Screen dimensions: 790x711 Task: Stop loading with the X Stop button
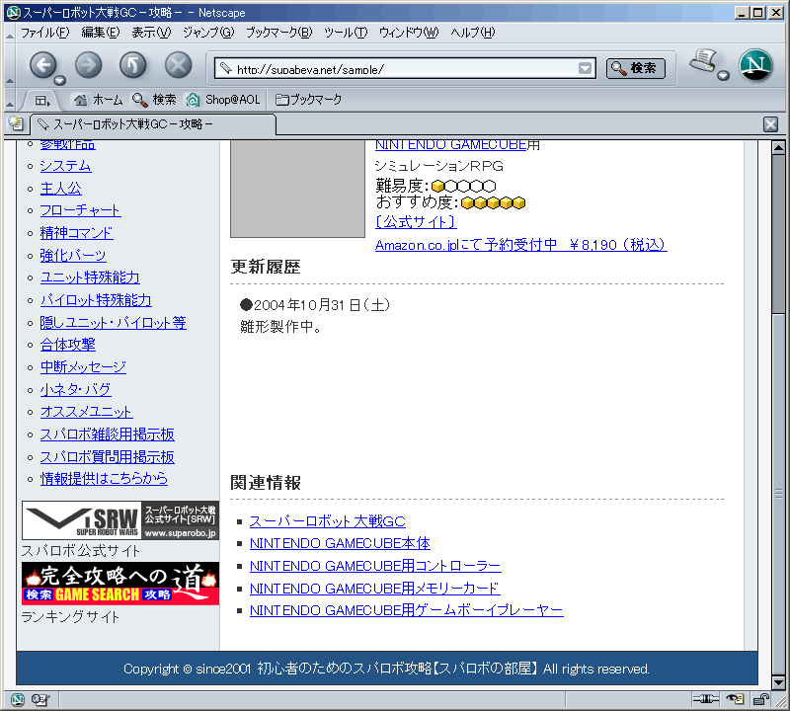pyautogui.click(x=179, y=65)
